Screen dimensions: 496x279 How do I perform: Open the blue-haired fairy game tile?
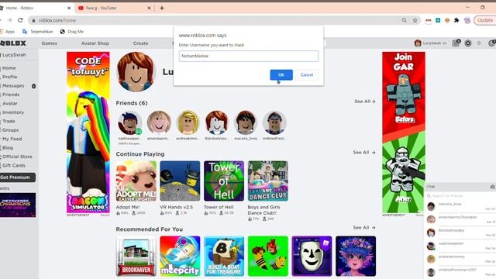(x=356, y=257)
